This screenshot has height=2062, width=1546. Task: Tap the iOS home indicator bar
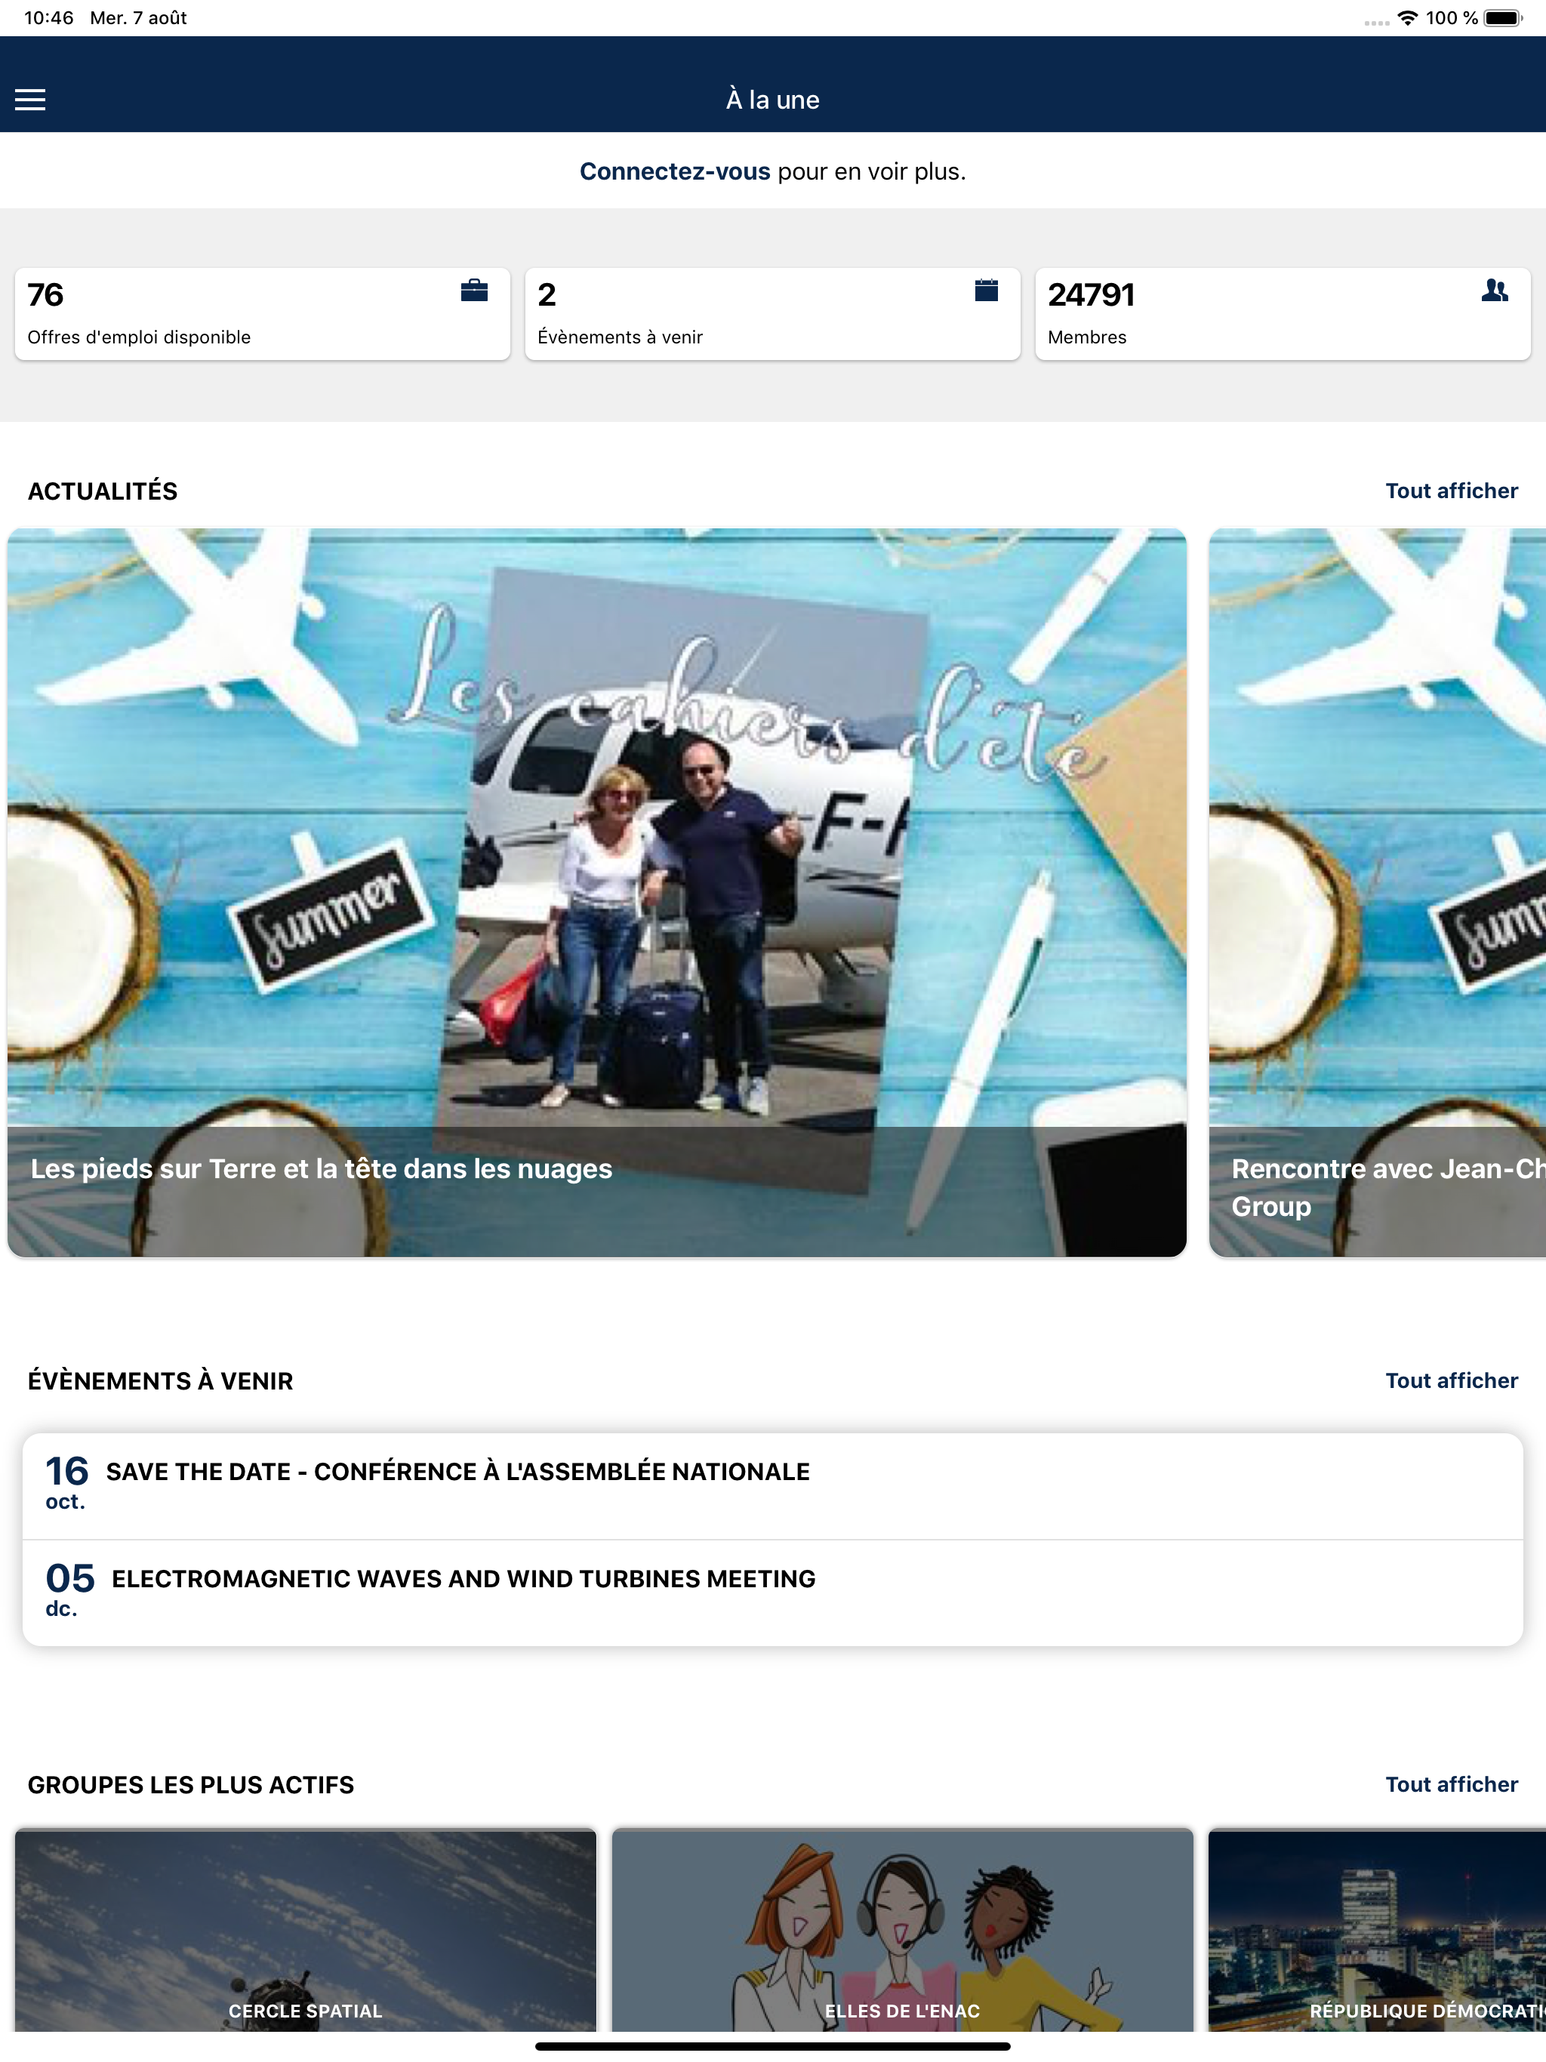click(772, 2046)
